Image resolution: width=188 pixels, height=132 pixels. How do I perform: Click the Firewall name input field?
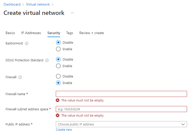tap(121, 94)
